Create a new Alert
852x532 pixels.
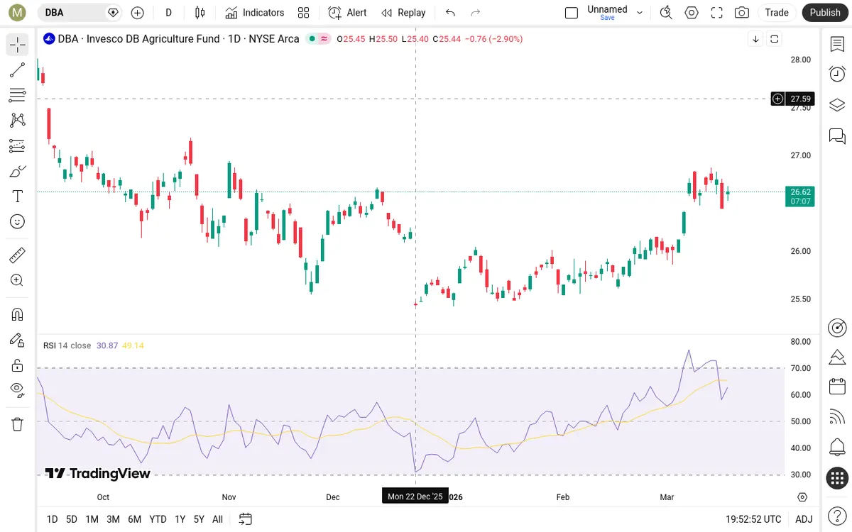tap(348, 12)
